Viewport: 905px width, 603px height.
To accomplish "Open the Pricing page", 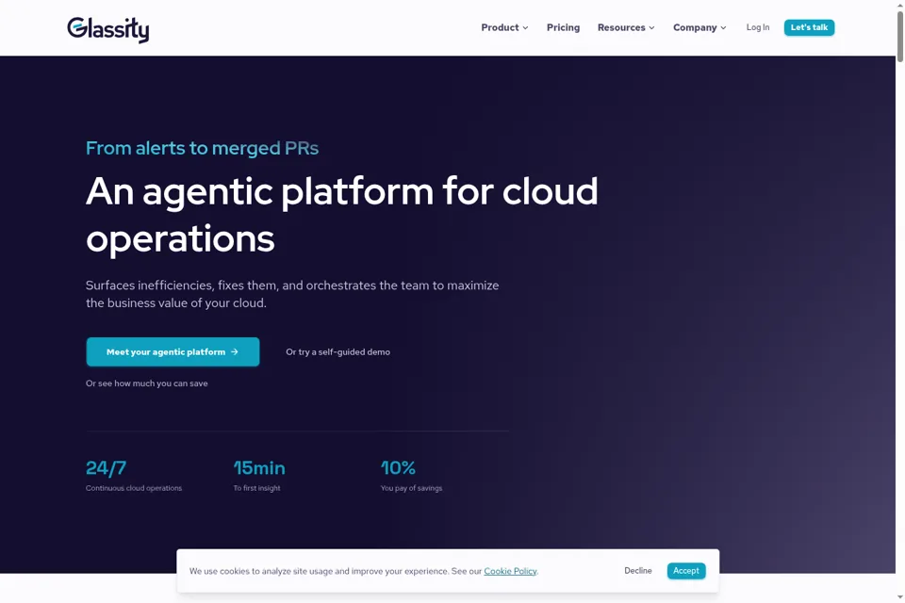I will tap(563, 27).
